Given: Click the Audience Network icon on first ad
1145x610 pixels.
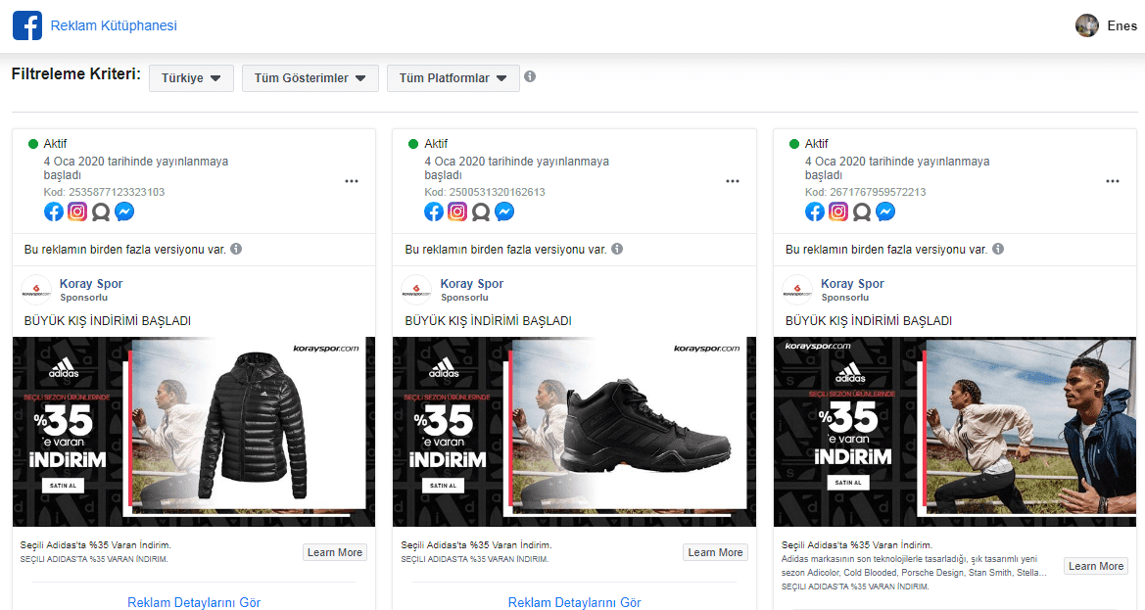Looking at the screenshot, I should 100,211.
